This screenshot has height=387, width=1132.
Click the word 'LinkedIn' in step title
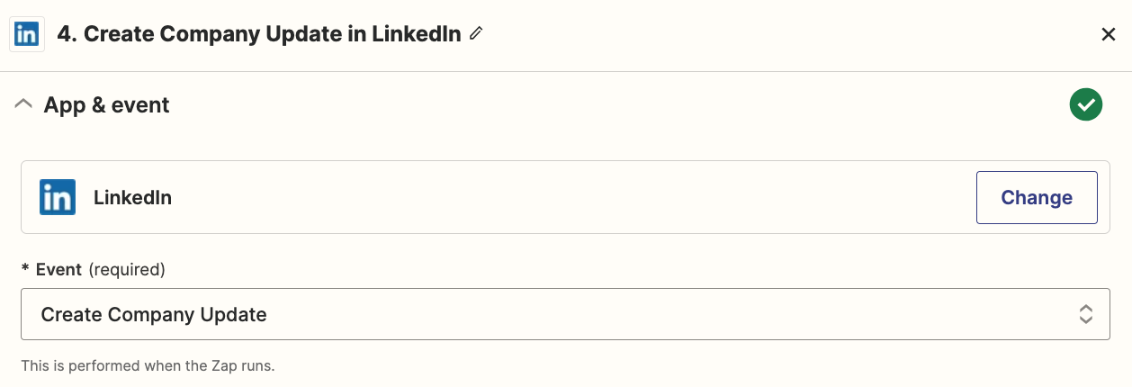tap(418, 34)
